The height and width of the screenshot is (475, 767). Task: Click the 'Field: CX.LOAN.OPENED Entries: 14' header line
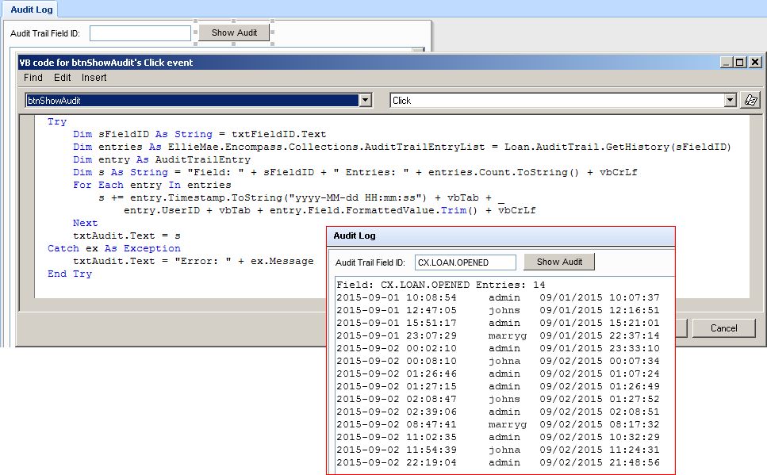click(441, 285)
